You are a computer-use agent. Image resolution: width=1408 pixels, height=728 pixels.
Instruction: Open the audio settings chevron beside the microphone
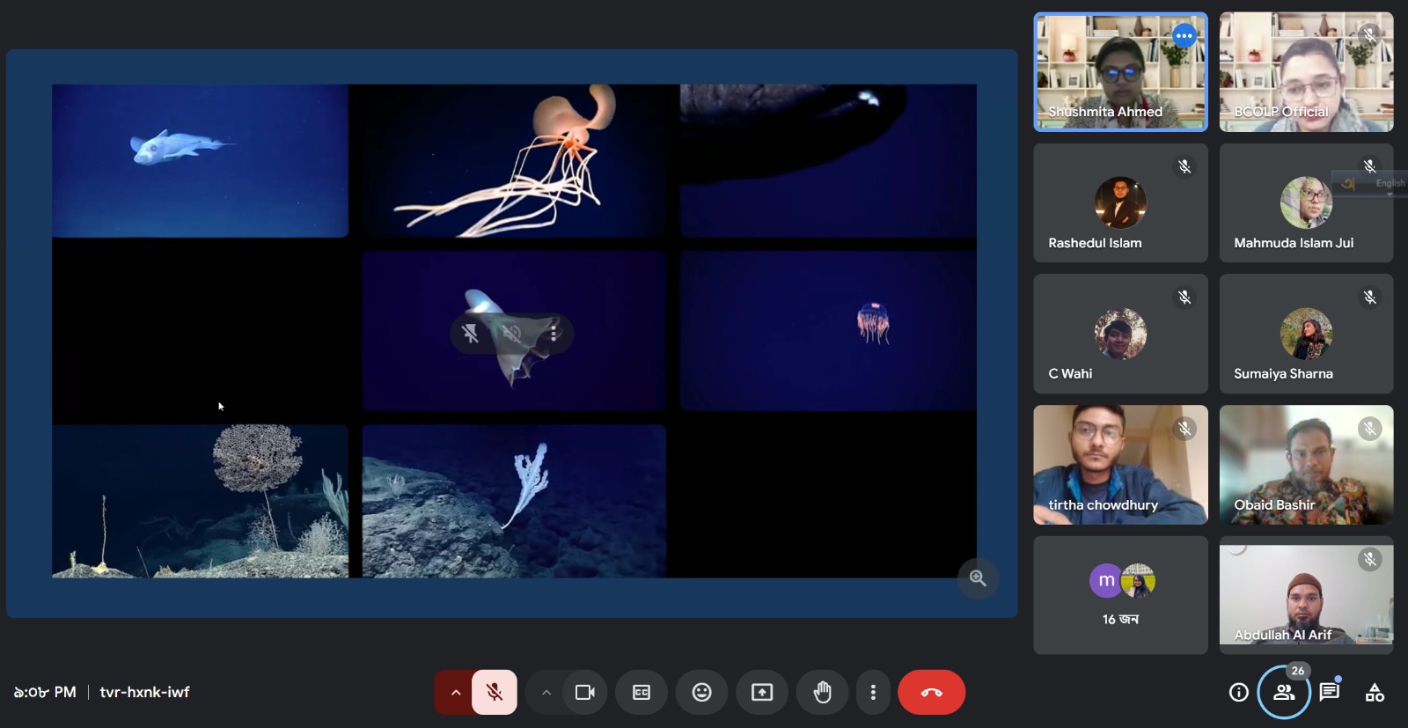[455, 693]
